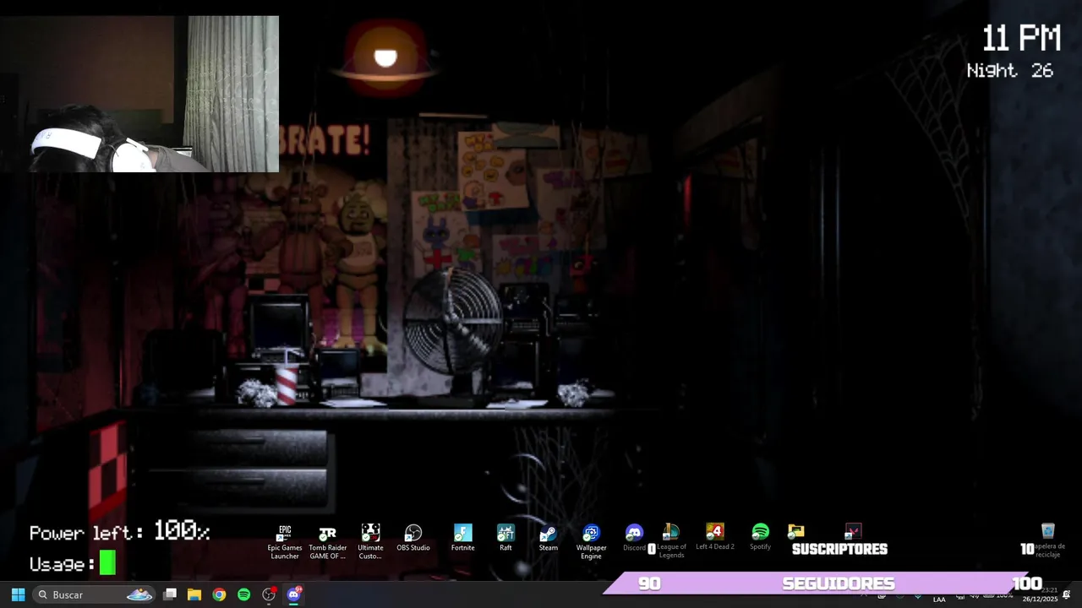1082x608 pixels.
Task: Click the webcam overlay thumbnail
Action: pyautogui.click(x=139, y=94)
